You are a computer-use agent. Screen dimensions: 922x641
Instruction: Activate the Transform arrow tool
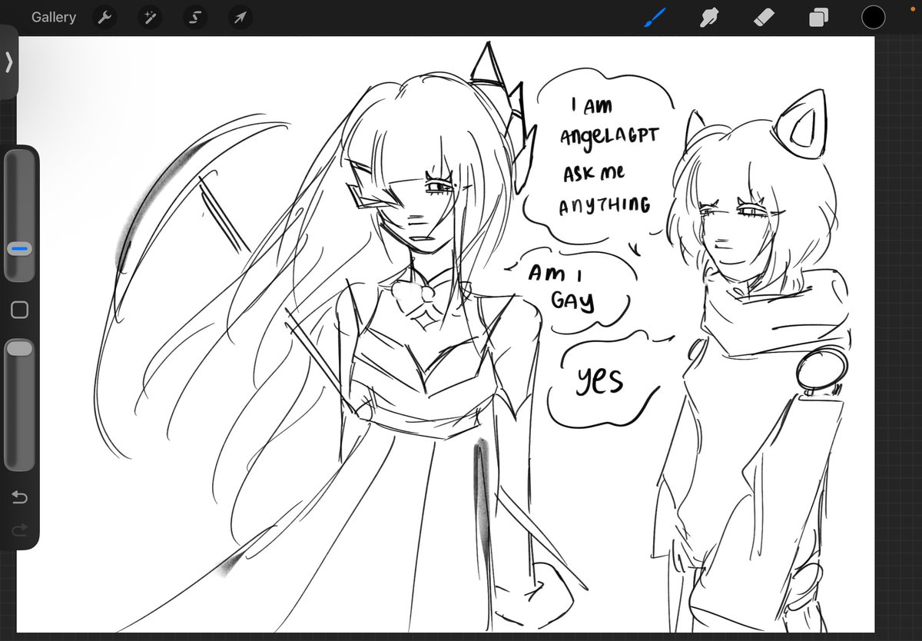[x=240, y=17]
